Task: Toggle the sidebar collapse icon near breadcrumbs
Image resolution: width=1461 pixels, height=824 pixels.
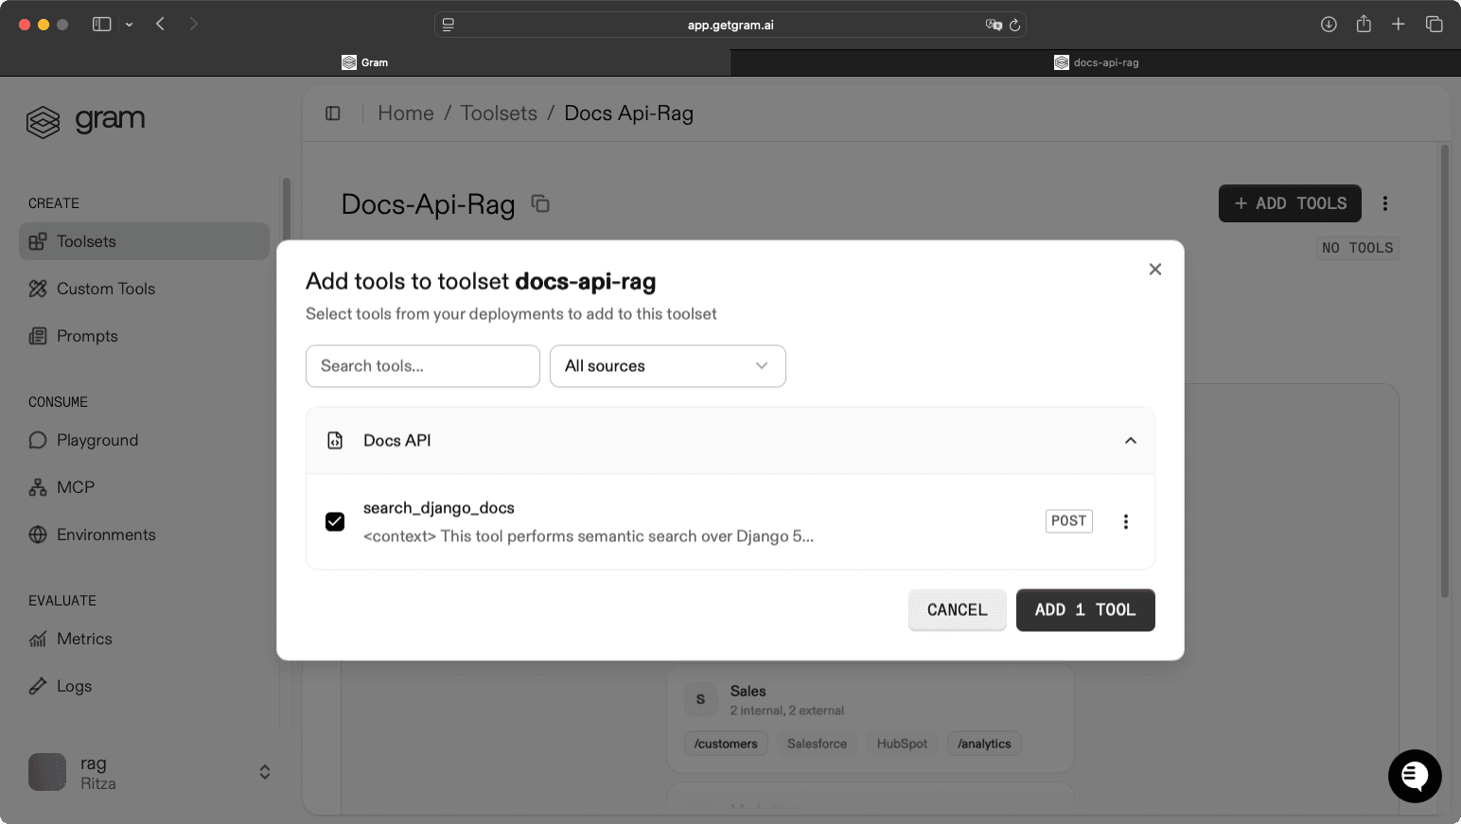Action: click(x=332, y=113)
